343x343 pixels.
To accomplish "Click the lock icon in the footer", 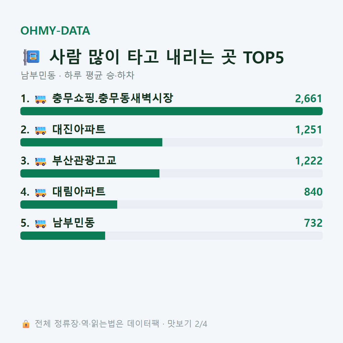I will pyautogui.click(x=26, y=324).
